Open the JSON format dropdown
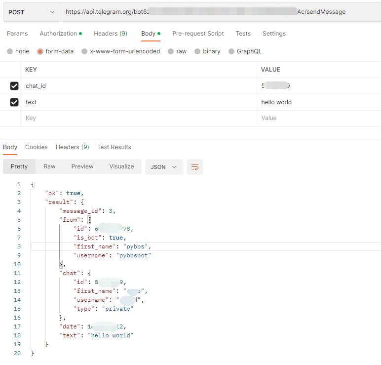The height and width of the screenshot is (365, 381). point(164,167)
